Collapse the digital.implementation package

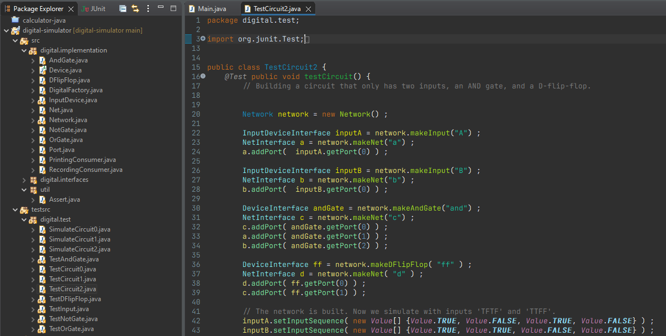click(x=24, y=50)
